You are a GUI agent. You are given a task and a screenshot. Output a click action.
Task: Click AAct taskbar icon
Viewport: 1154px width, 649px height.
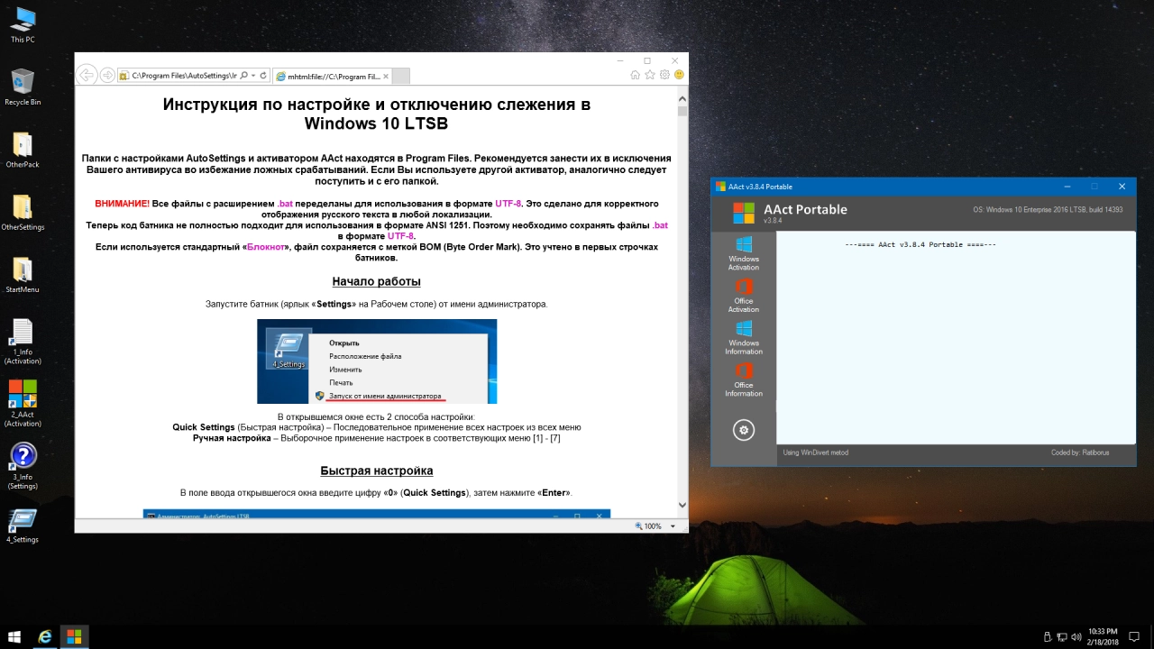(x=74, y=636)
